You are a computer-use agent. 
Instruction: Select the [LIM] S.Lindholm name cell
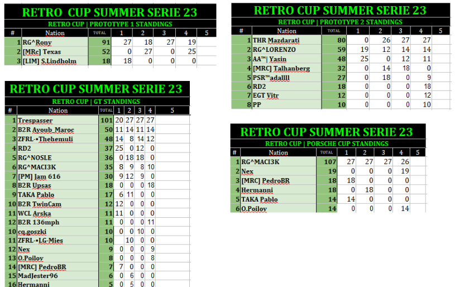55,60
